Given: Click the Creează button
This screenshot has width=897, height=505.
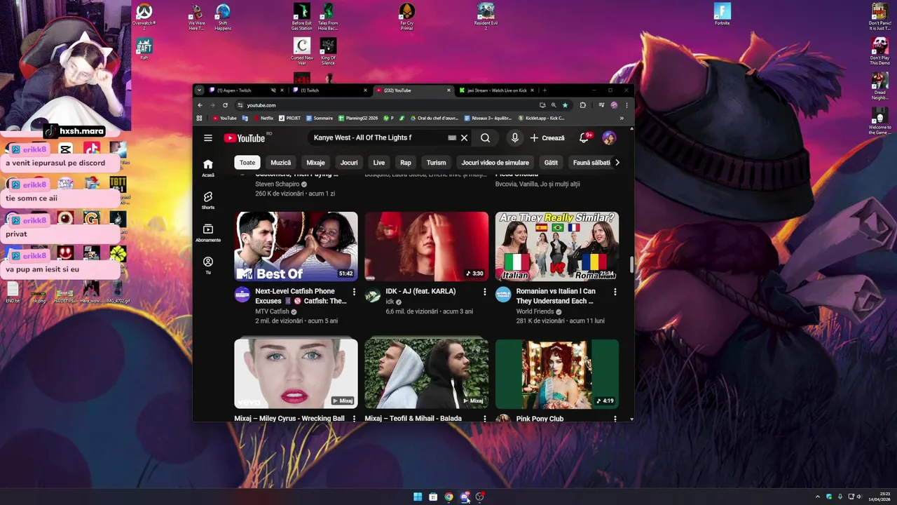Looking at the screenshot, I should click(x=547, y=138).
